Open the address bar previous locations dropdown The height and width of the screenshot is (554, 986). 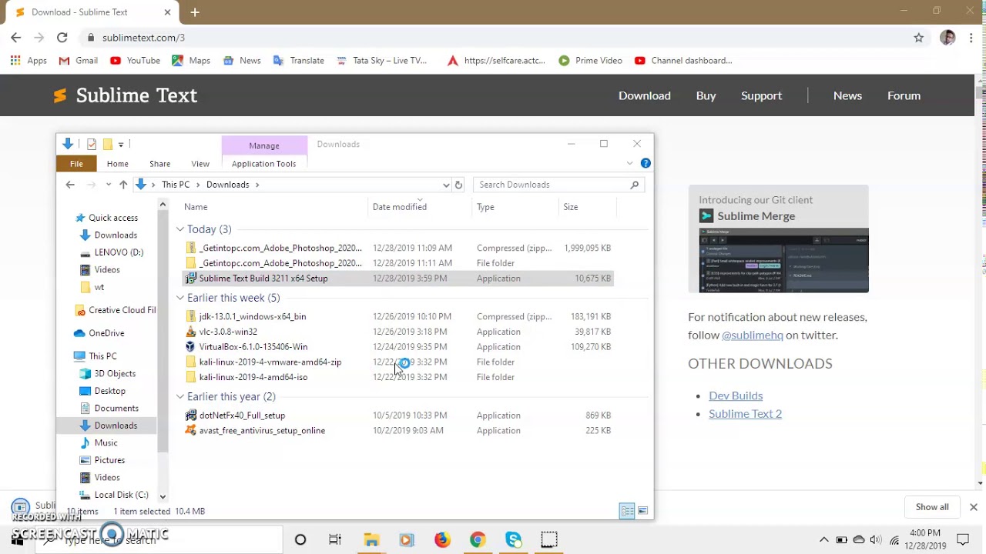(x=446, y=185)
